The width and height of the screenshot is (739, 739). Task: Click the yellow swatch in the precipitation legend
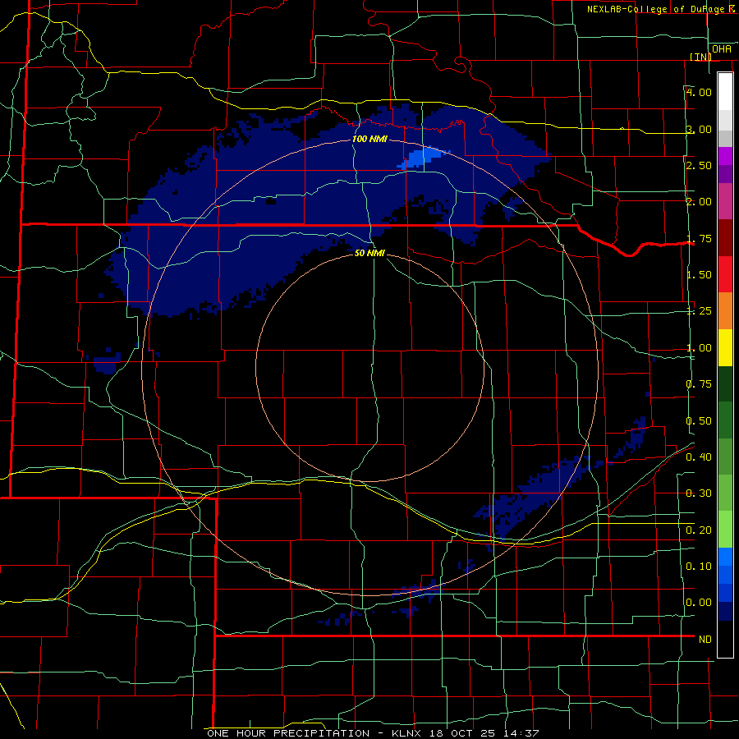tap(725, 347)
